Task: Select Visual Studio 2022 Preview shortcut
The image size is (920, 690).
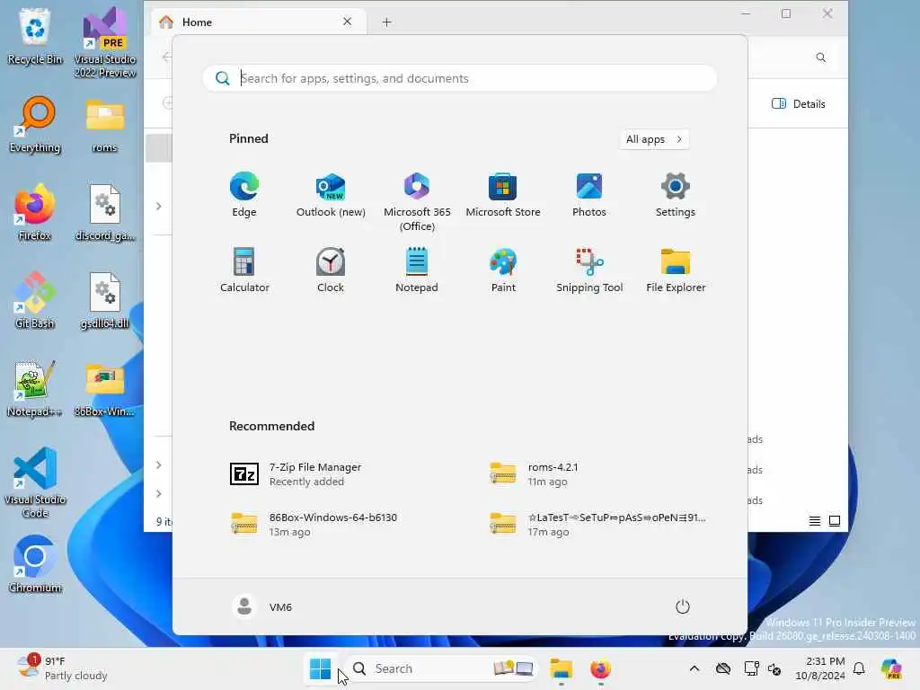Action: coord(104,41)
